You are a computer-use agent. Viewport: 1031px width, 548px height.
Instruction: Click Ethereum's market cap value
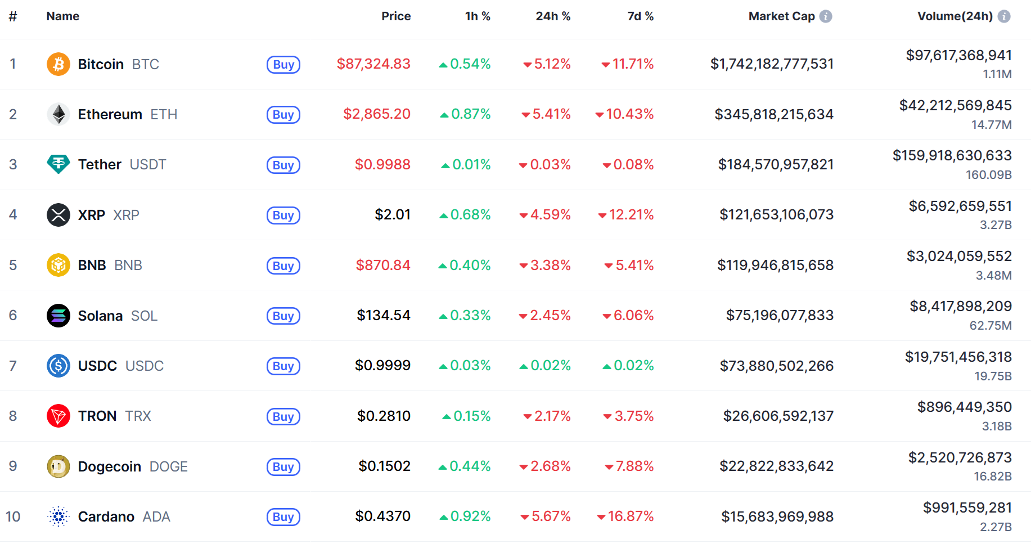coord(774,114)
